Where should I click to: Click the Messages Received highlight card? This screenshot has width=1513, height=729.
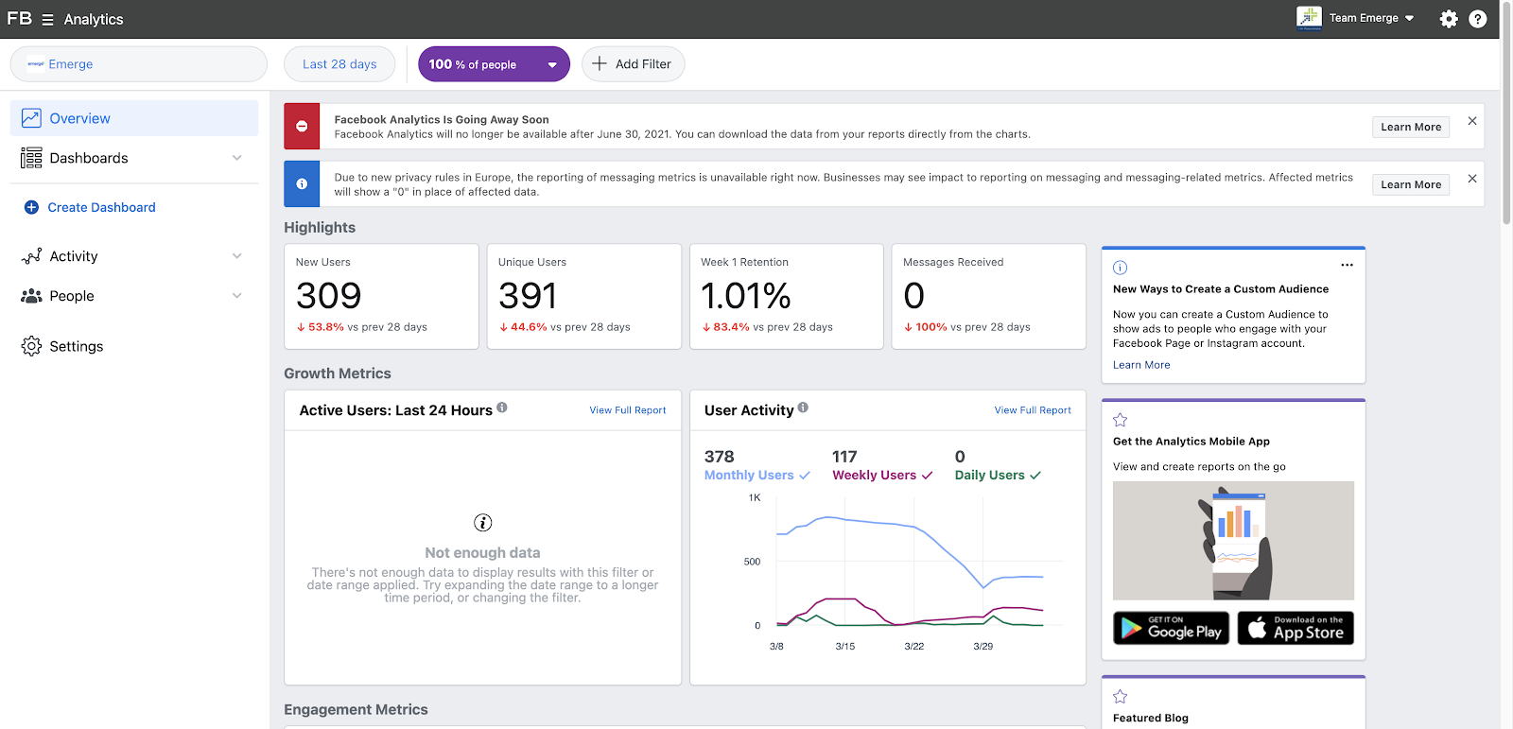[989, 297]
